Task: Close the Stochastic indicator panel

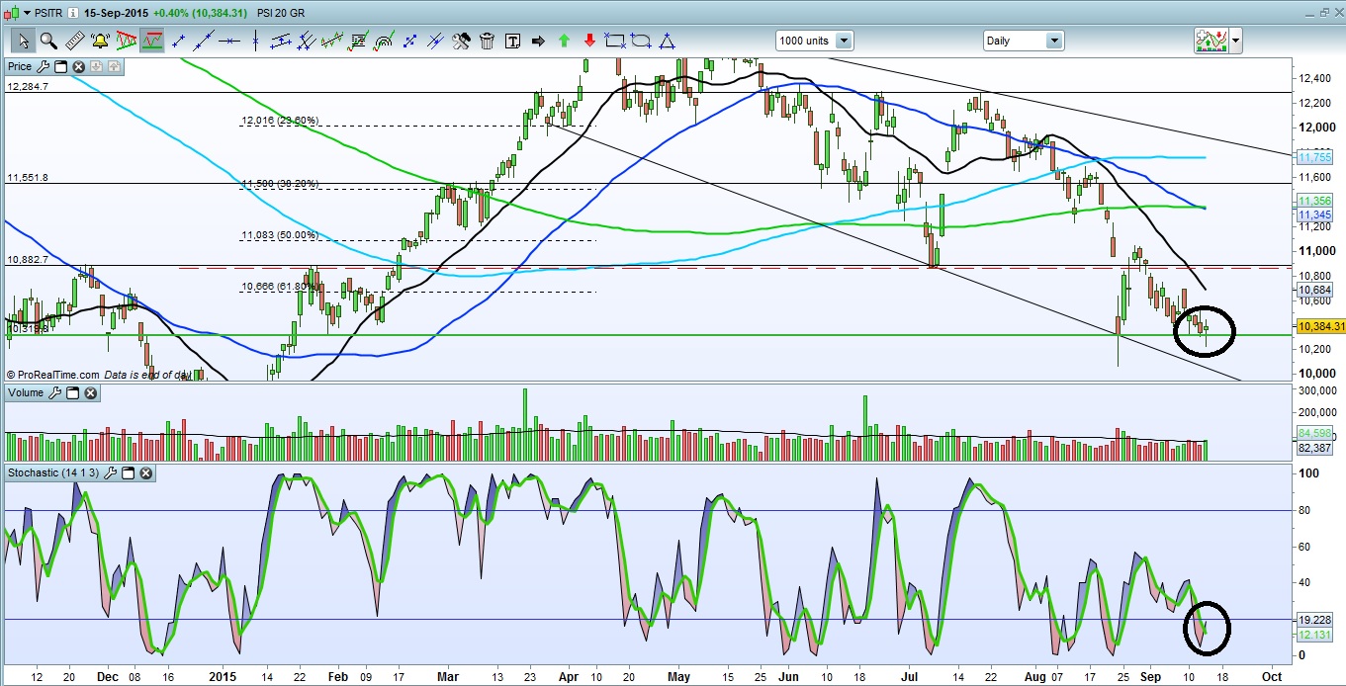Action: click(145, 473)
